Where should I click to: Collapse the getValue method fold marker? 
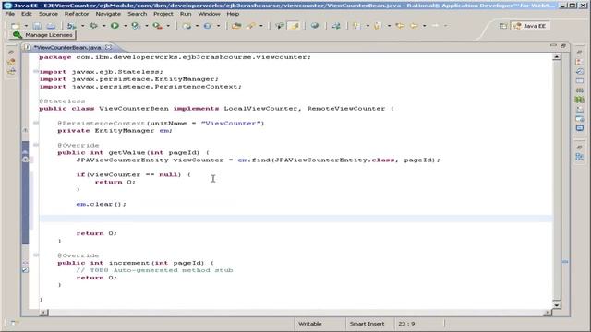[x=36, y=145]
